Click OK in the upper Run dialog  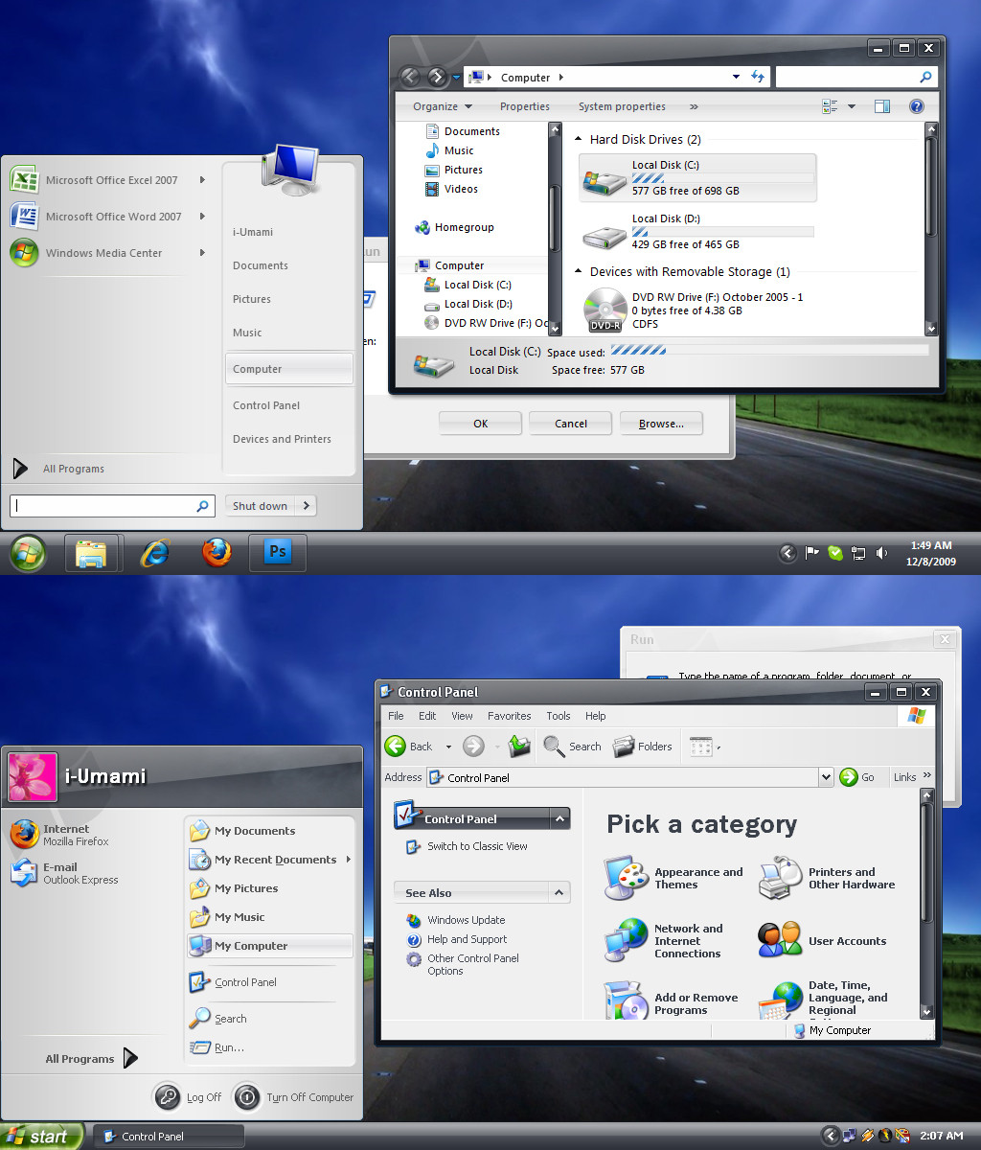point(480,424)
